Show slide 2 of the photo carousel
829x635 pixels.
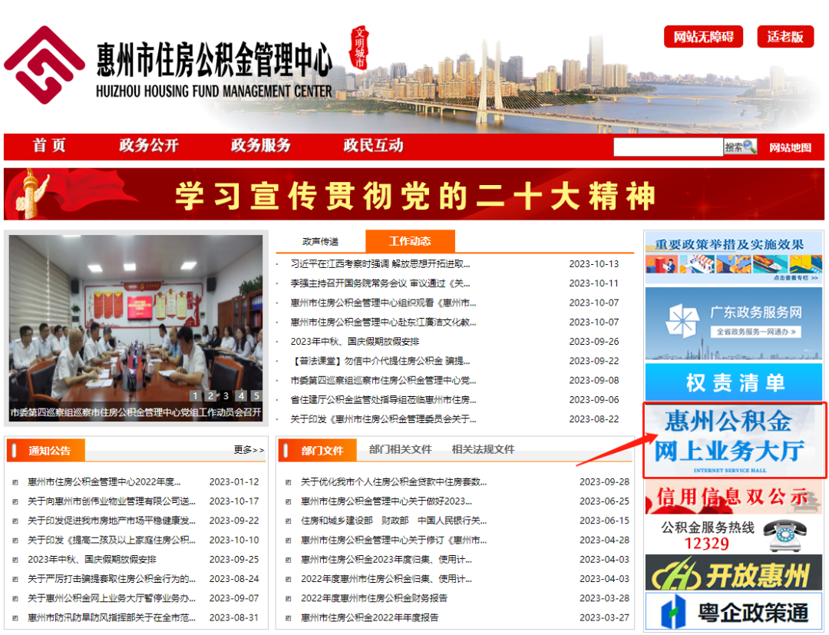[210, 395]
